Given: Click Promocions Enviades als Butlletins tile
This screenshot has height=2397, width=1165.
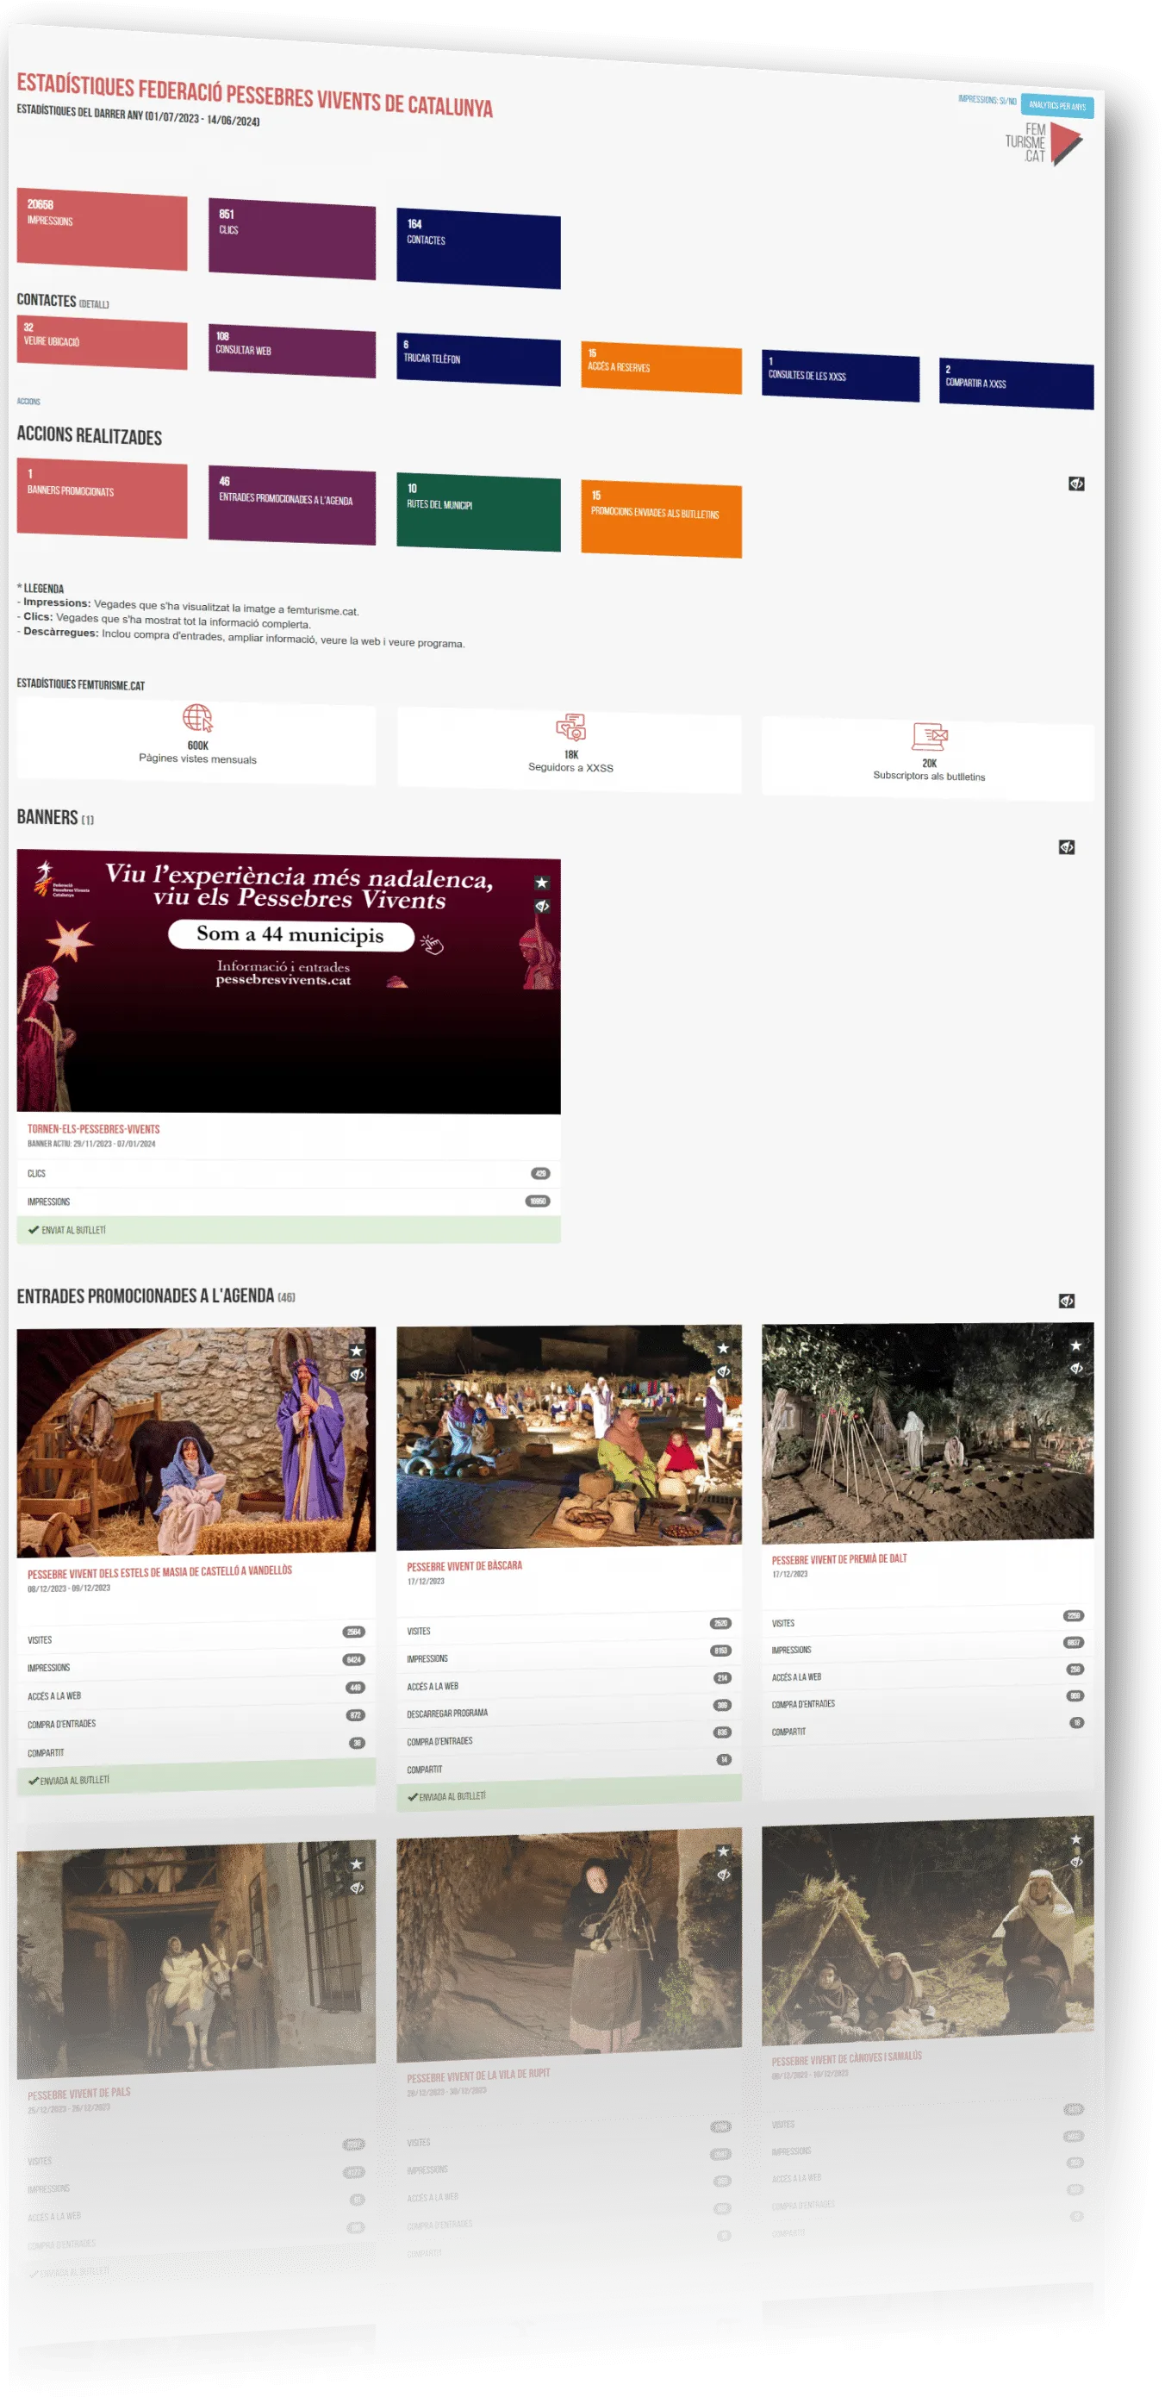Looking at the screenshot, I should coord(662,518).
